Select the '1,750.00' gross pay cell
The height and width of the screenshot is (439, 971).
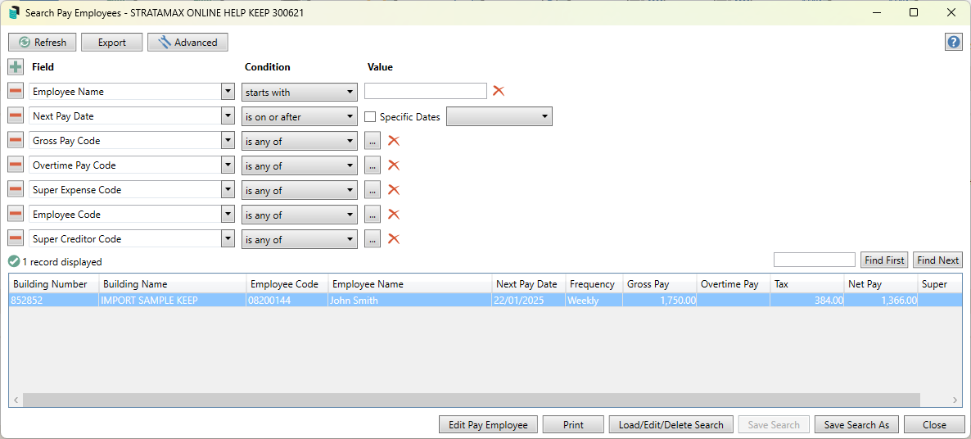(660, 301)
